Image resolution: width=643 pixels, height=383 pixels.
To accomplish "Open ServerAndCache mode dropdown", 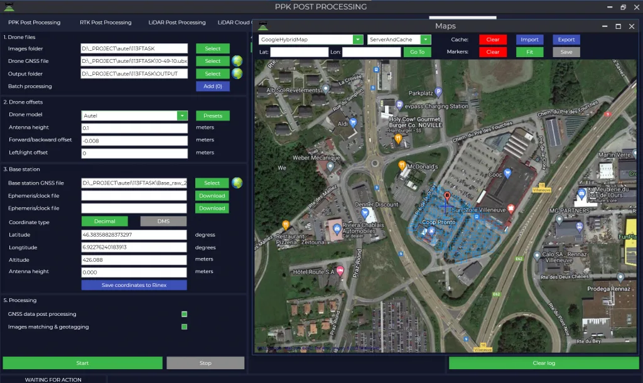I will [426, 40].
